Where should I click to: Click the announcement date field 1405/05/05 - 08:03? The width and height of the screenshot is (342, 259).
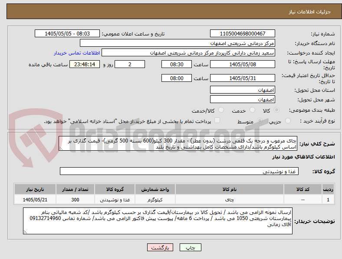click(x=67, y=34)
